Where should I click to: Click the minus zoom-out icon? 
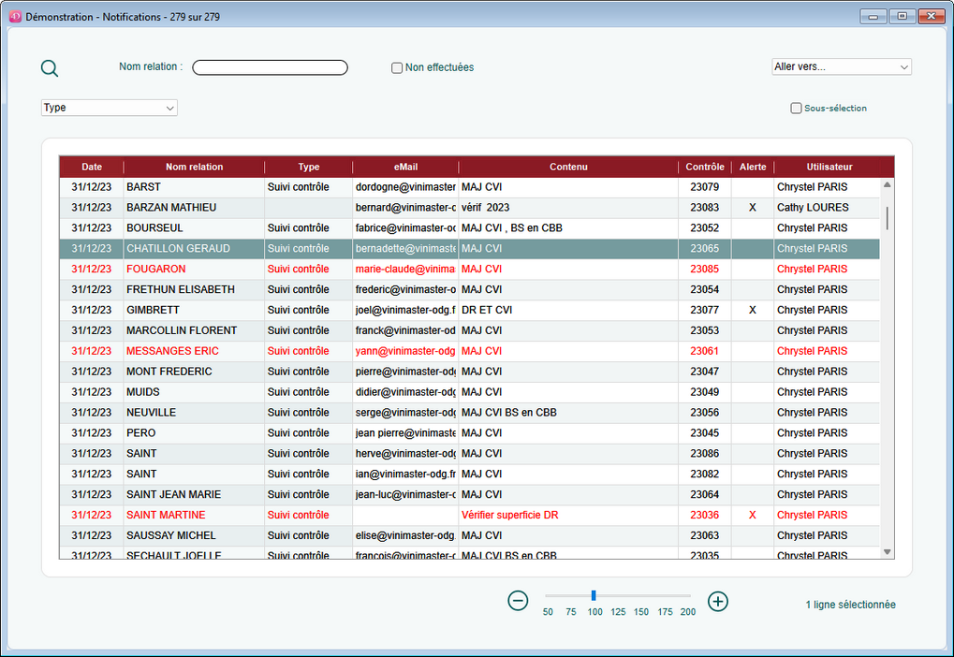(518, 601)
